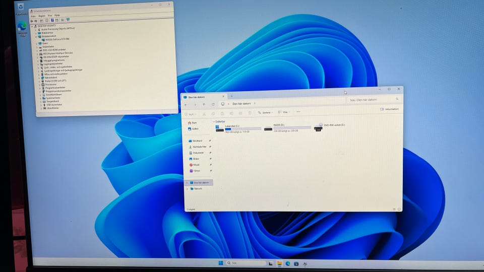Screen dimensions: 484x272
Task: Open the Microsoft Store taskbar icon
Action: 297,263
